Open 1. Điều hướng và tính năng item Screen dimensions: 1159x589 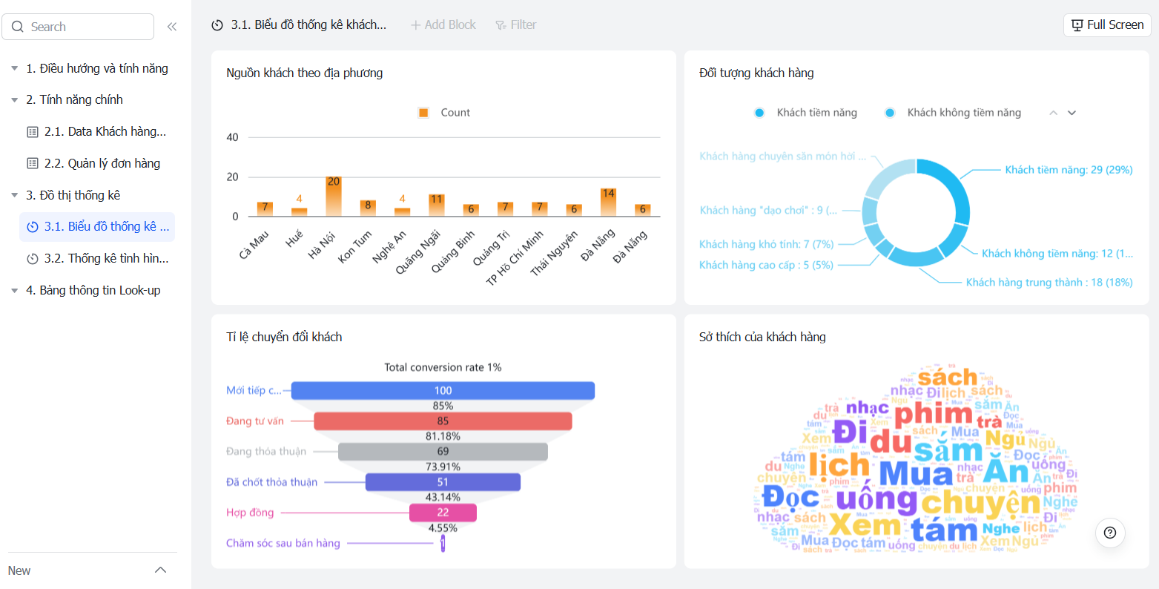click(96, 68)
